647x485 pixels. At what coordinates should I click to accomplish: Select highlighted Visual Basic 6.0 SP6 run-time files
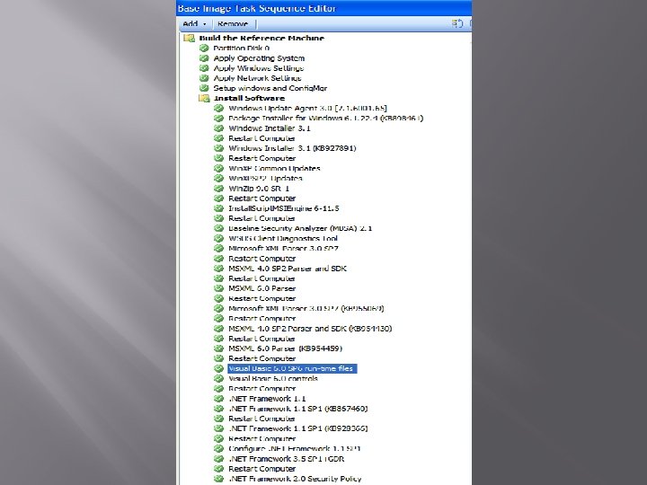tap(292, 369)
